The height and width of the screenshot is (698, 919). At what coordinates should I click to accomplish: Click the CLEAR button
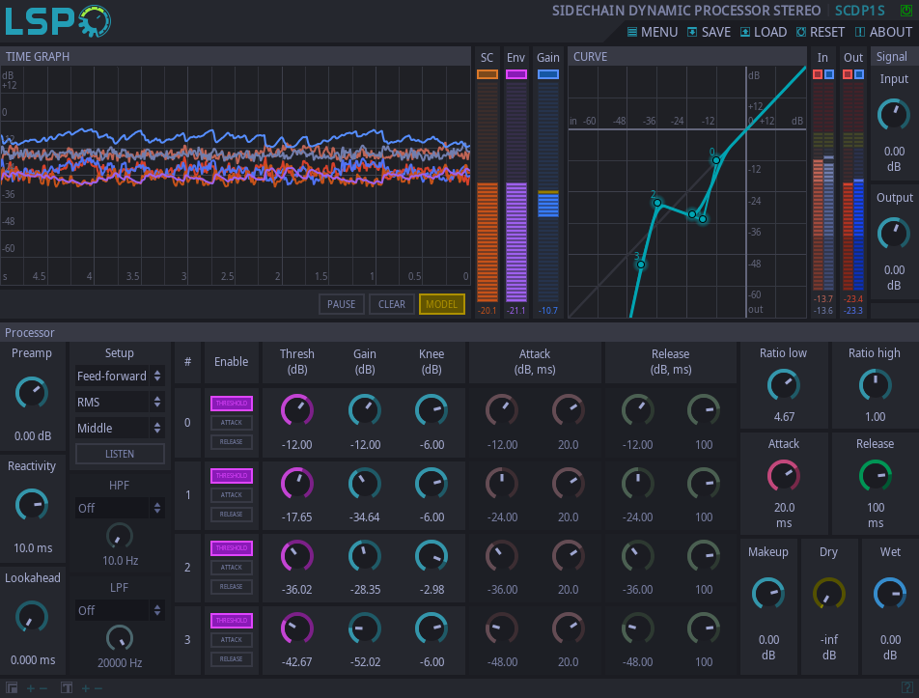[392, 304]
